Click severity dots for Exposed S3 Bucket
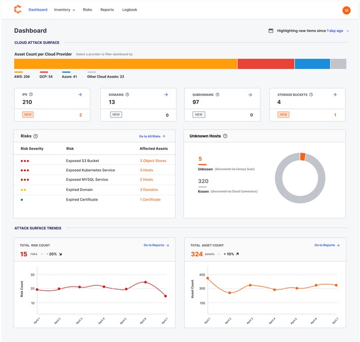Viewport: 360px width, 342px height. [25, 161]
